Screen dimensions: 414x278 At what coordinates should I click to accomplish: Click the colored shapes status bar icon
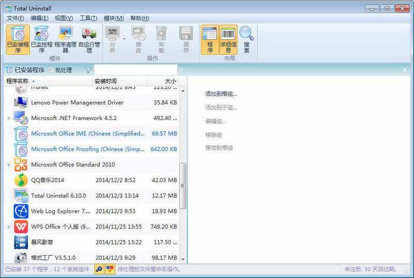[x=110, y=269]
